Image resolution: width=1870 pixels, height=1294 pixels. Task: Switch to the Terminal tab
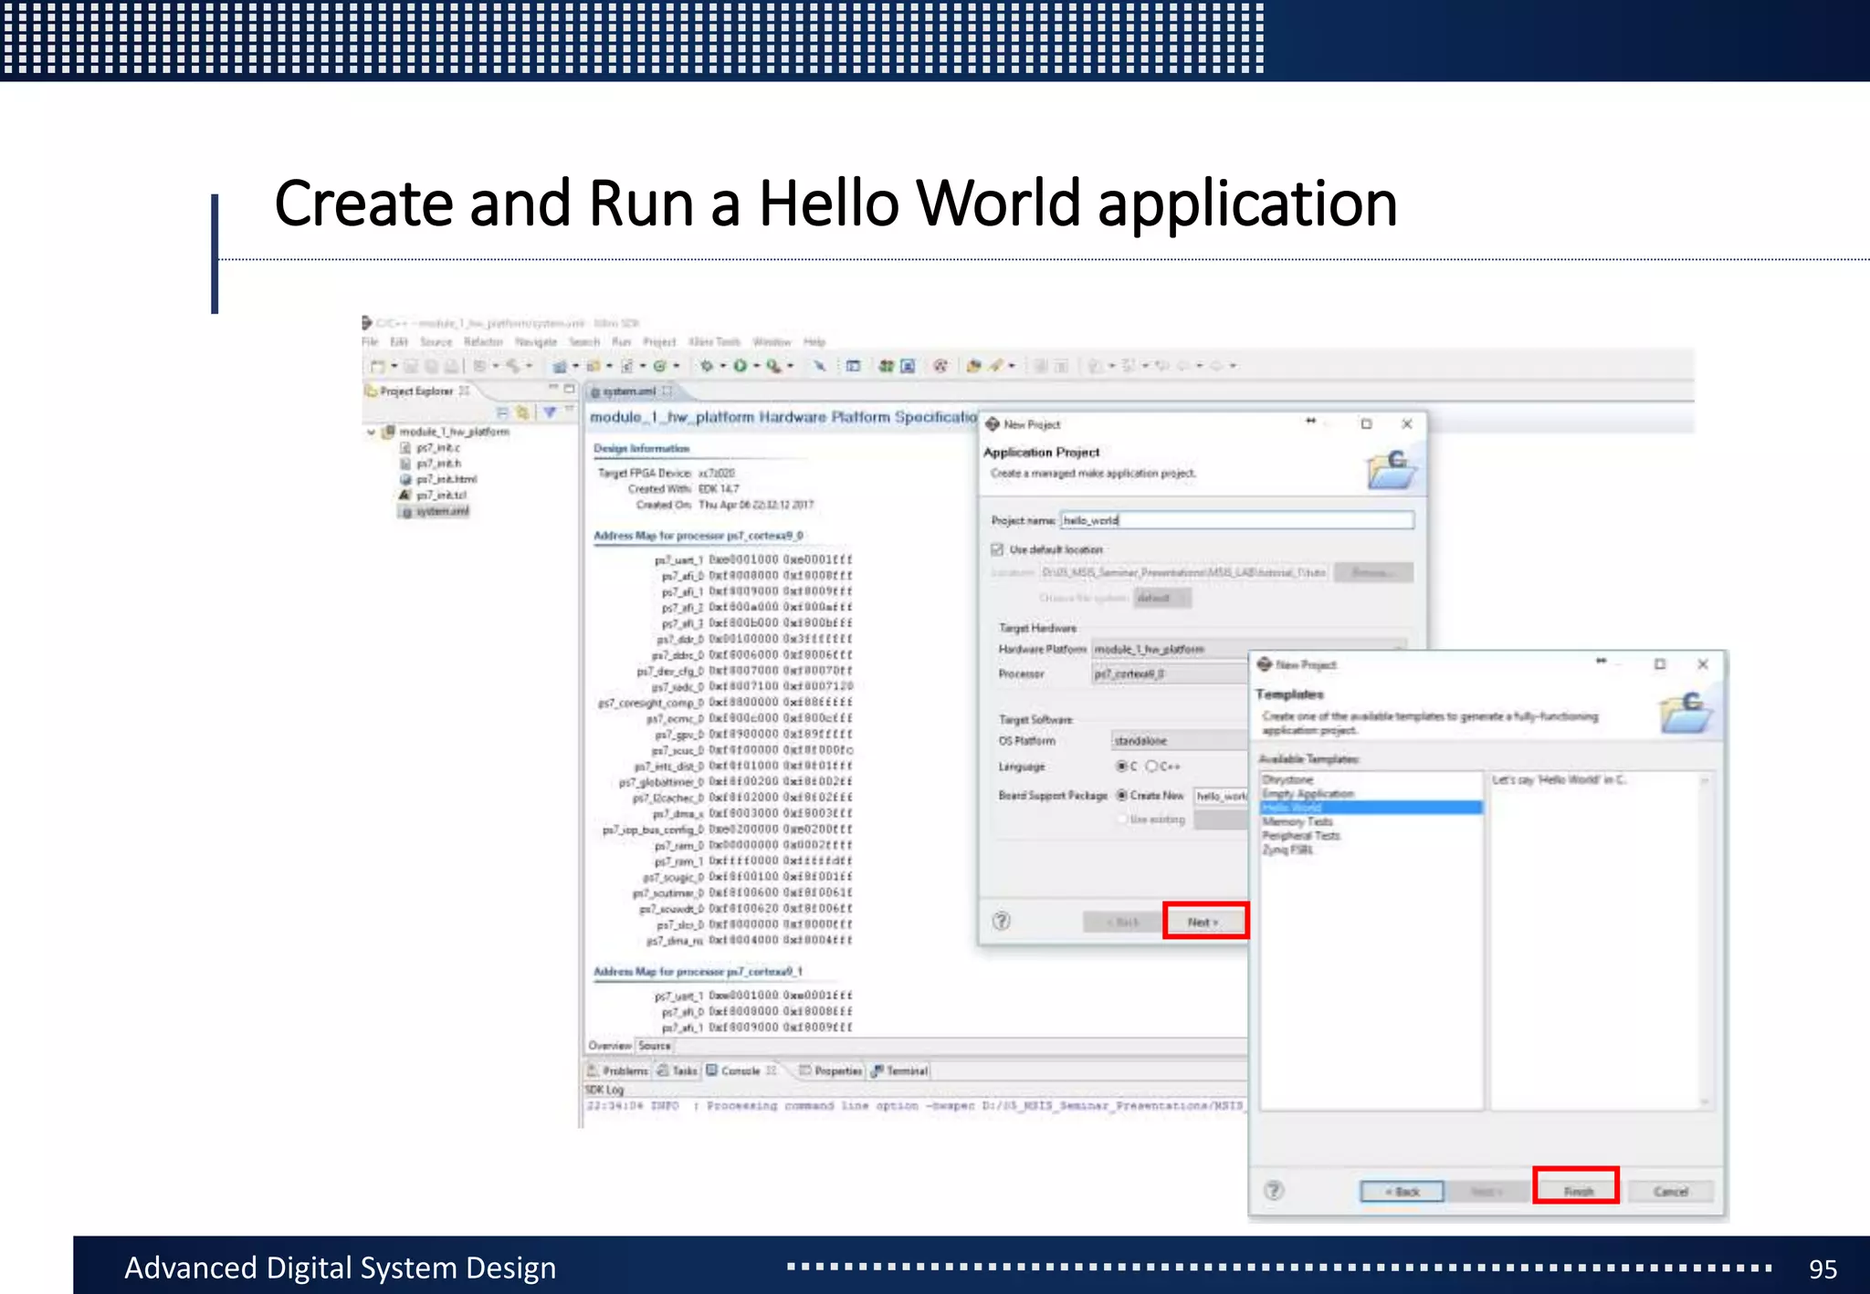coord(899,1070)
